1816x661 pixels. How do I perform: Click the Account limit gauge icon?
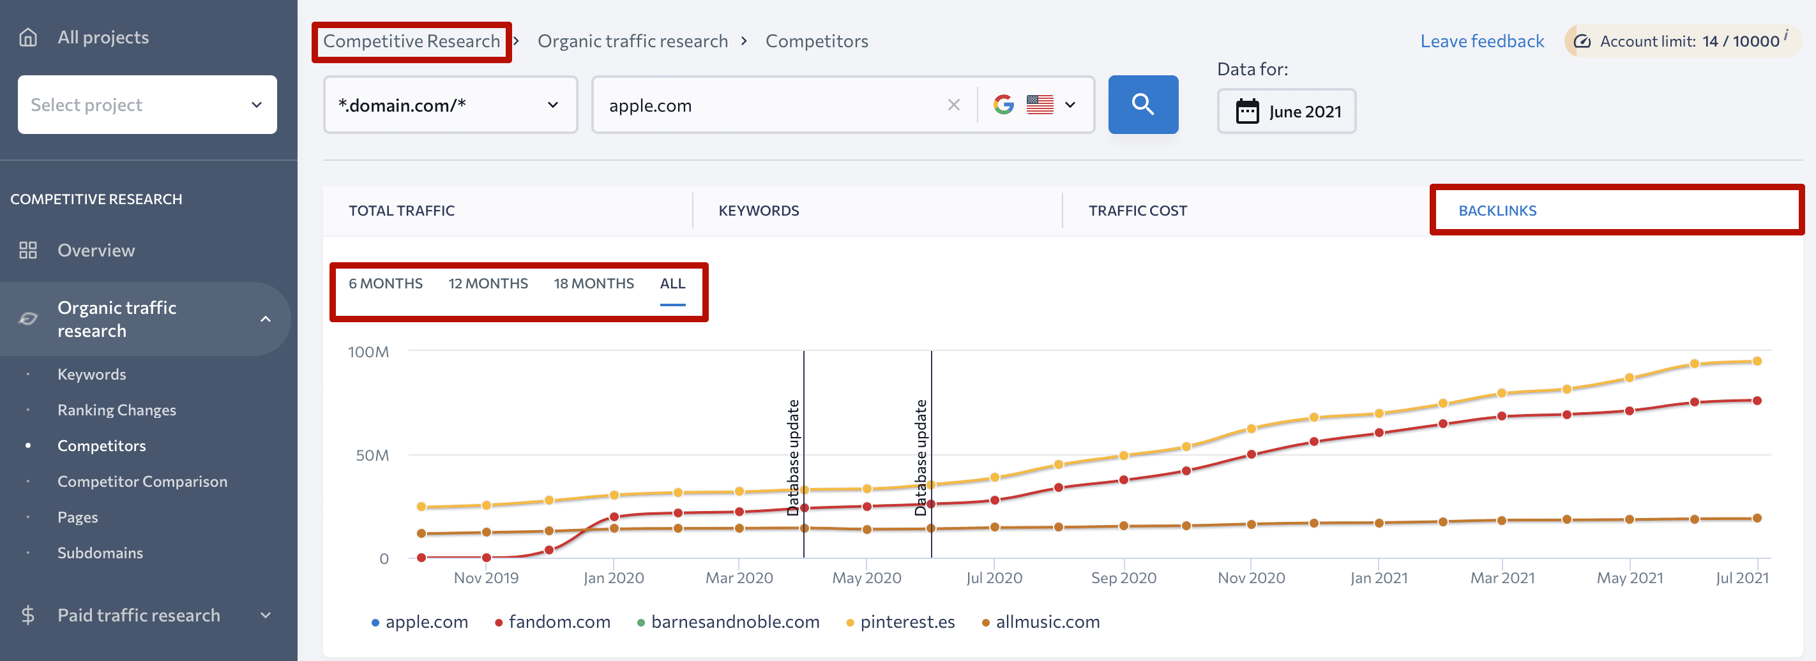pos(1582,41)
